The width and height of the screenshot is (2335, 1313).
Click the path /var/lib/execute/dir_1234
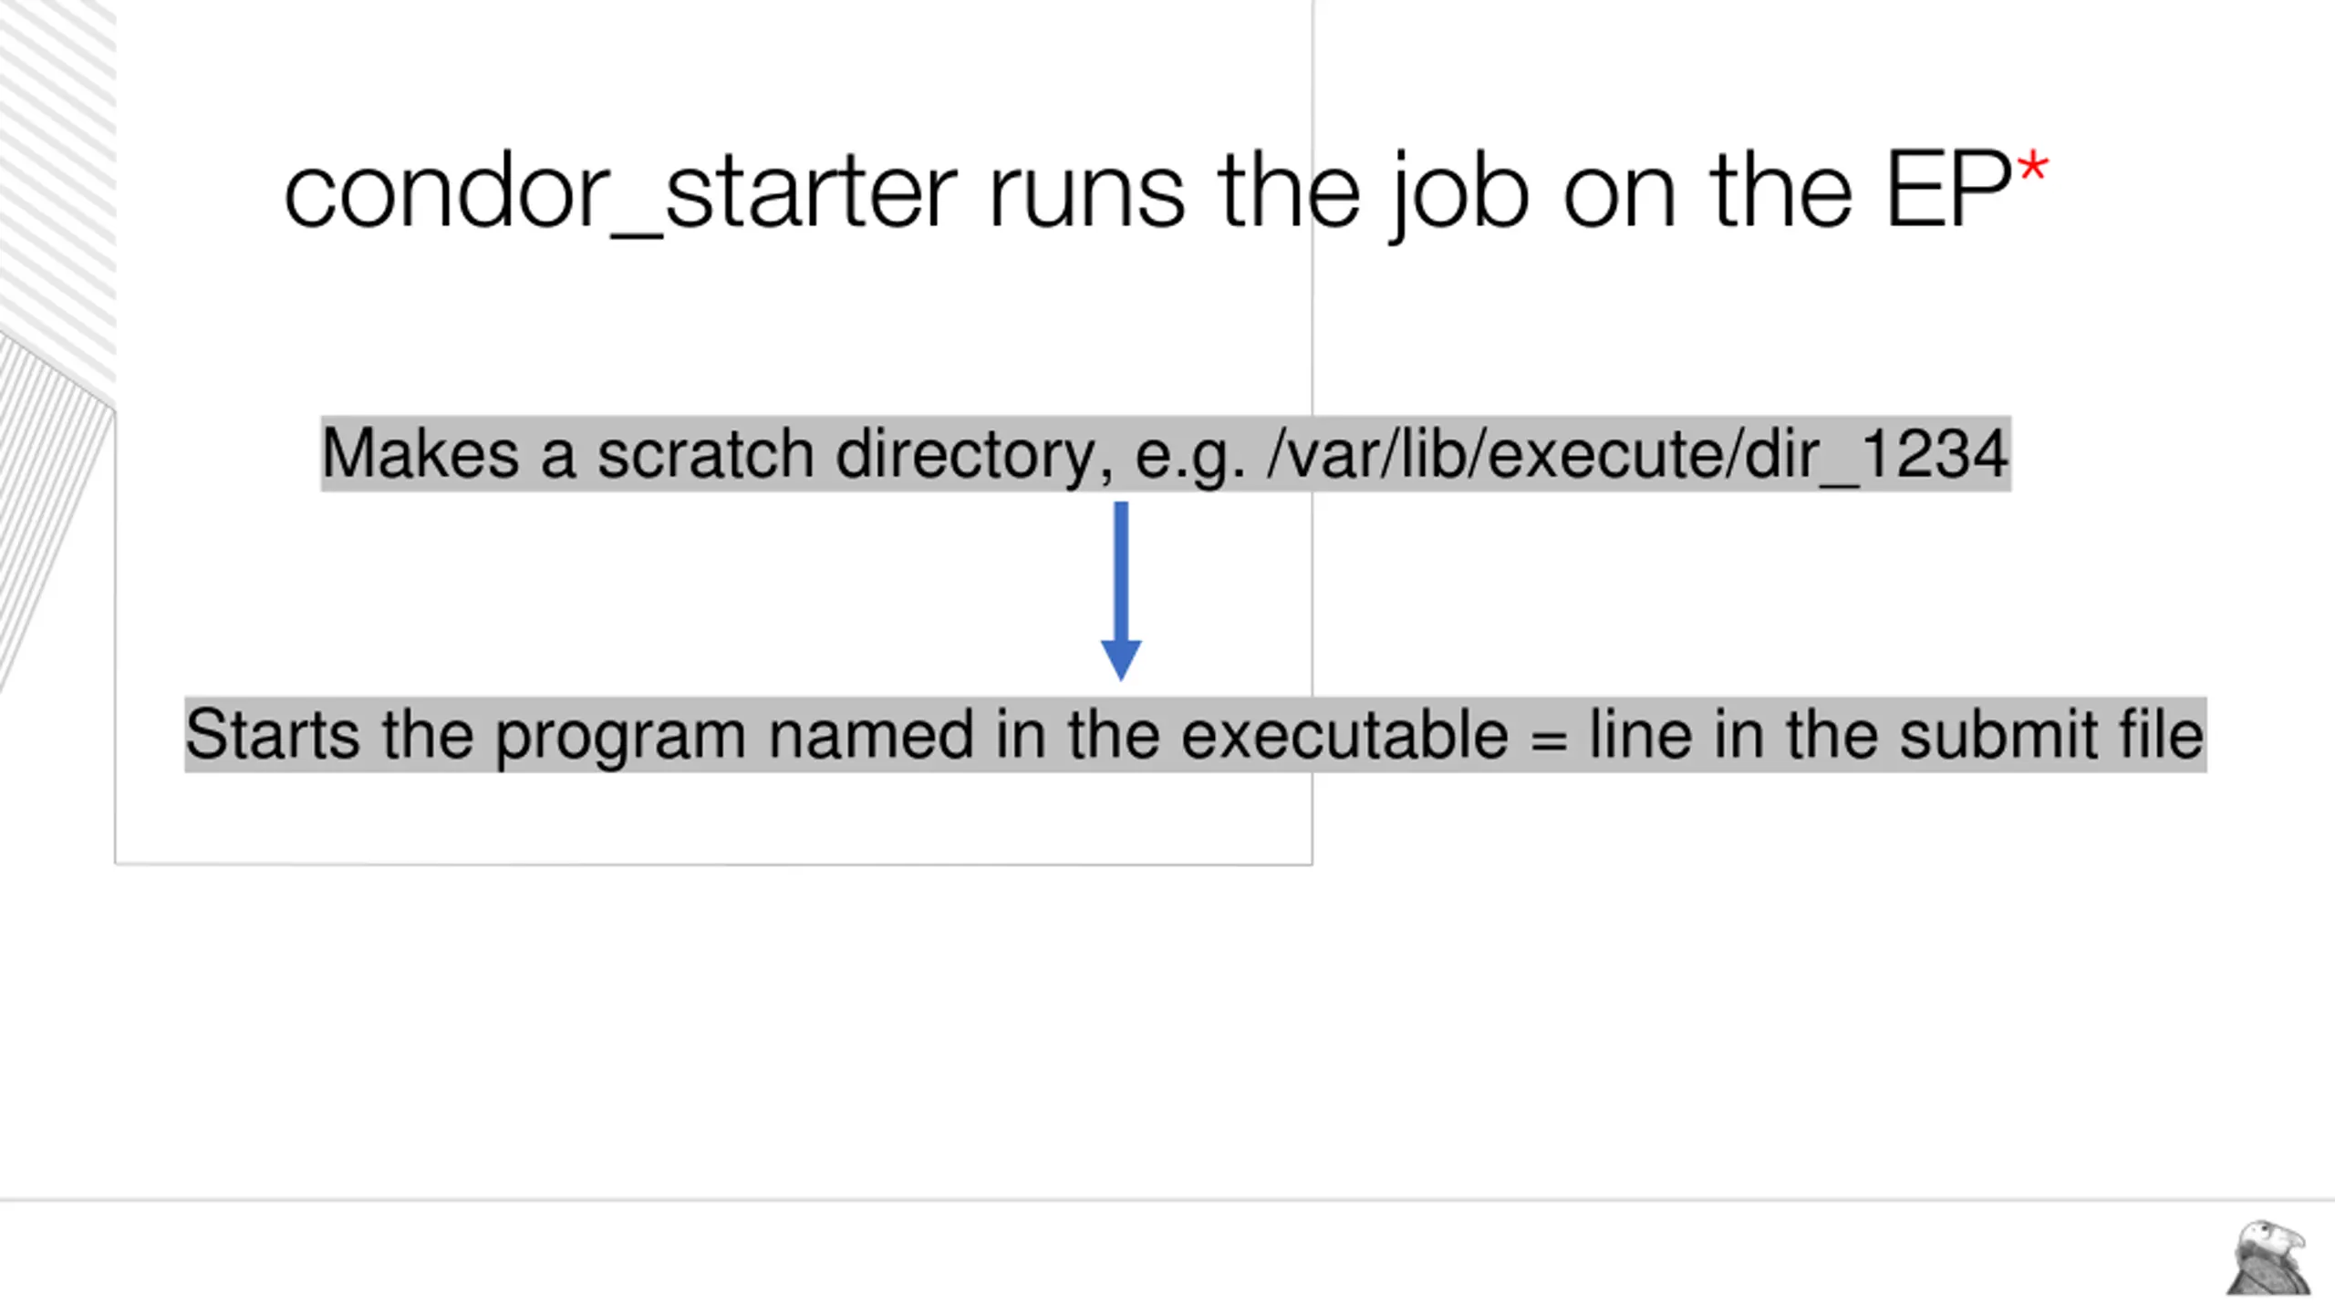[1637, 453]
